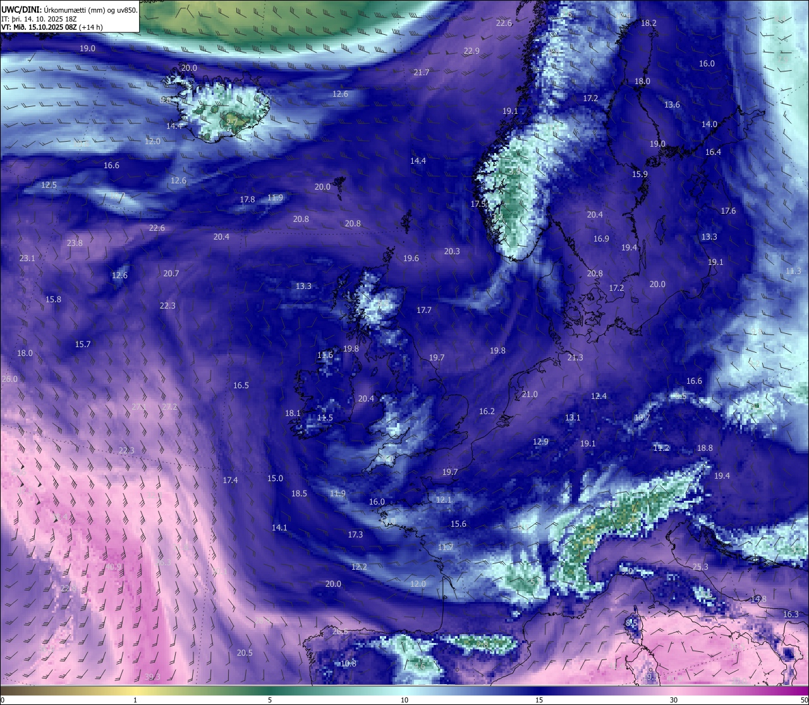Image resolution: width=809 pixels, height=705 pixels.
Task: Select the map value 15.0
Action: pyautogui.click(x=275, y=478)
